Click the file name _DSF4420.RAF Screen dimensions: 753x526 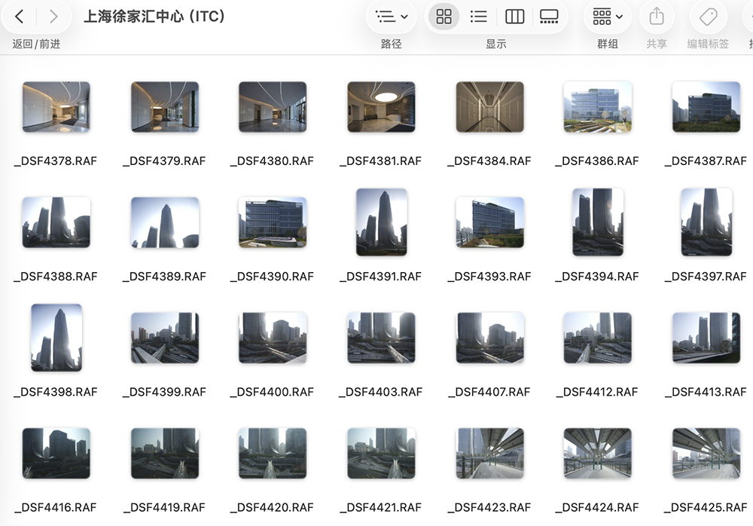pos(273,507)
